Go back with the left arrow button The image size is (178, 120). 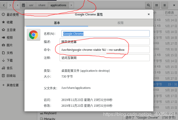[x=4, y=5]
